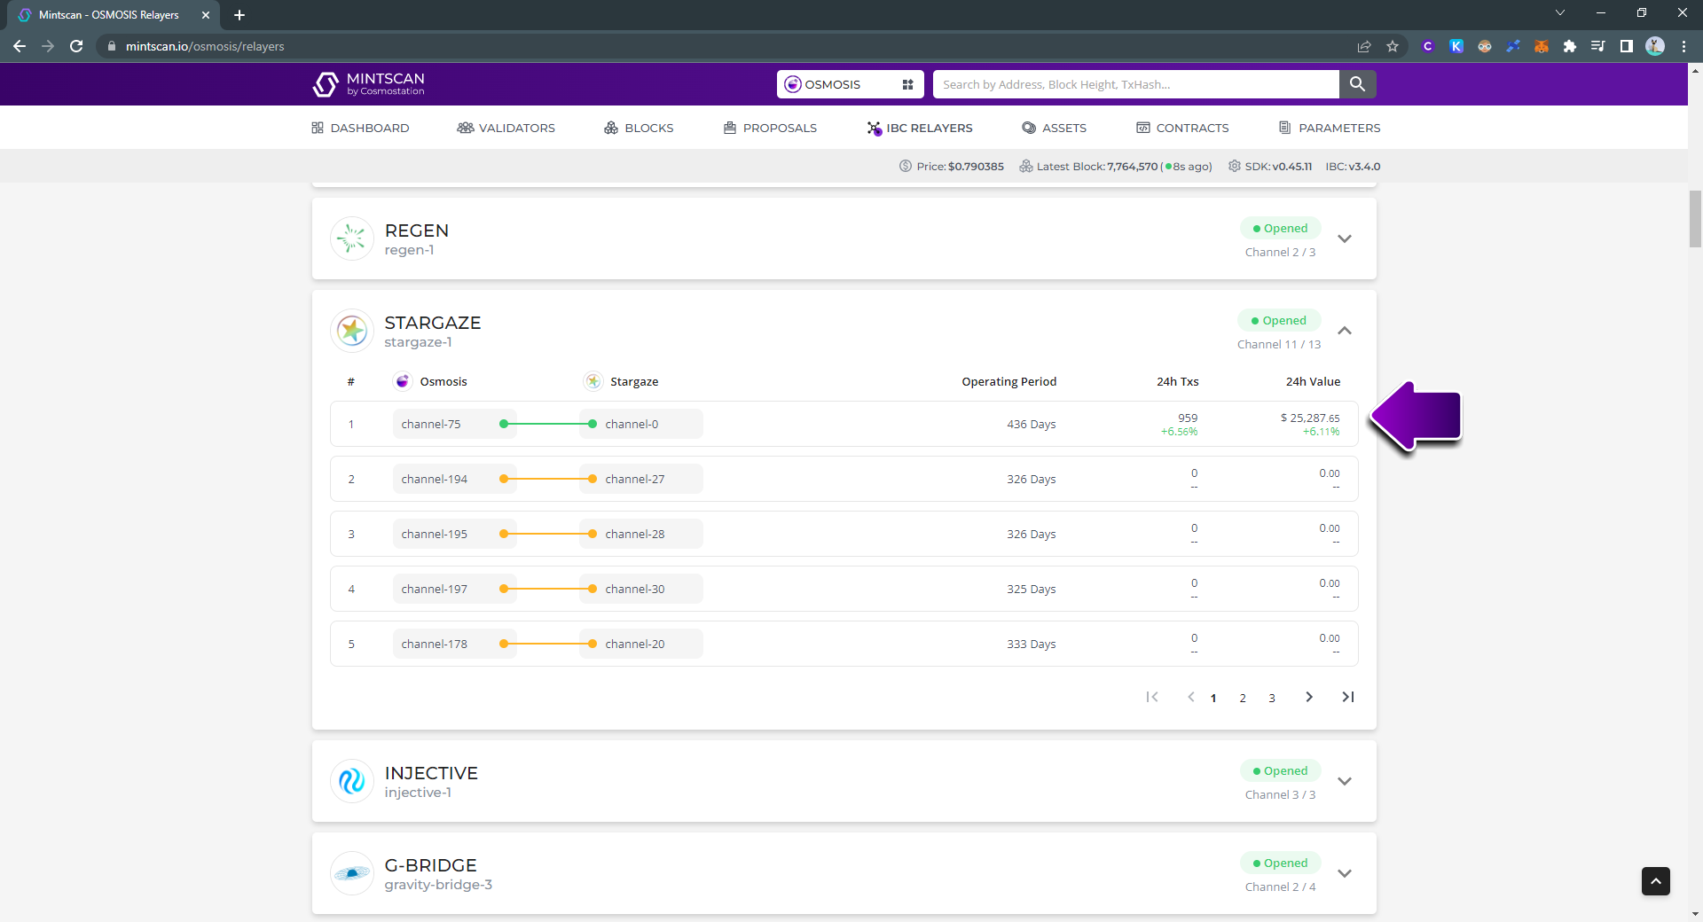
Task: Collapse the Stargaze relayer card
Action: point(1345,331)
